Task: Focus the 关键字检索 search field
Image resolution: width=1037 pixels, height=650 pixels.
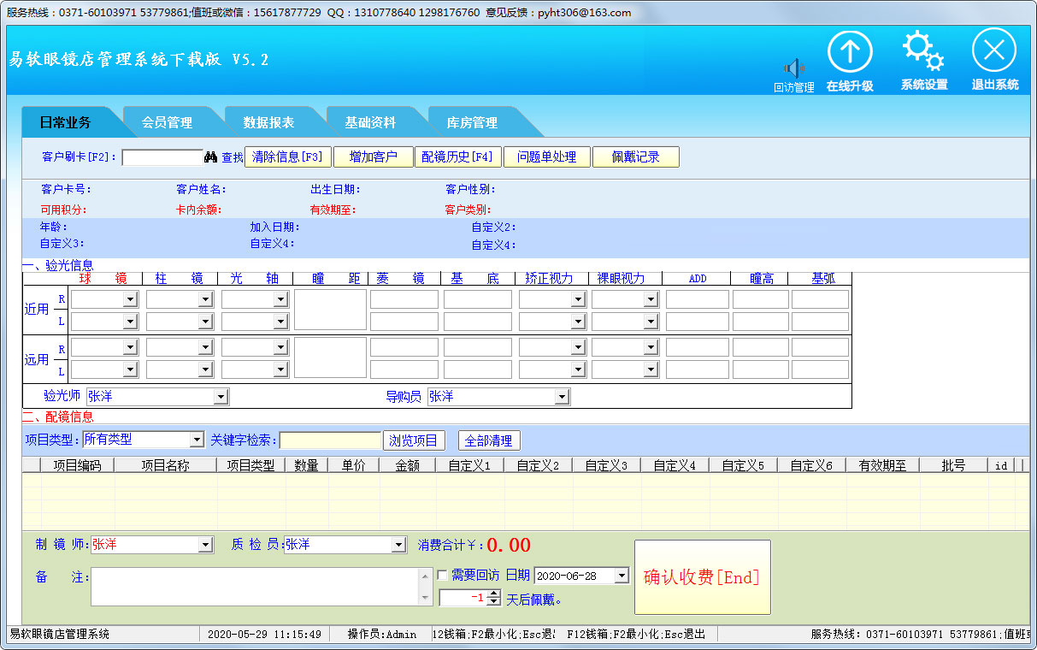Action: [x=331, y=440]
